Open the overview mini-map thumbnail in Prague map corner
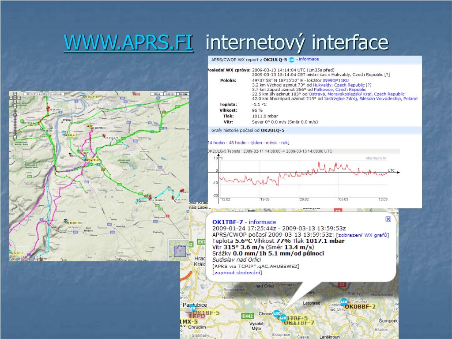 click(178, 250)
